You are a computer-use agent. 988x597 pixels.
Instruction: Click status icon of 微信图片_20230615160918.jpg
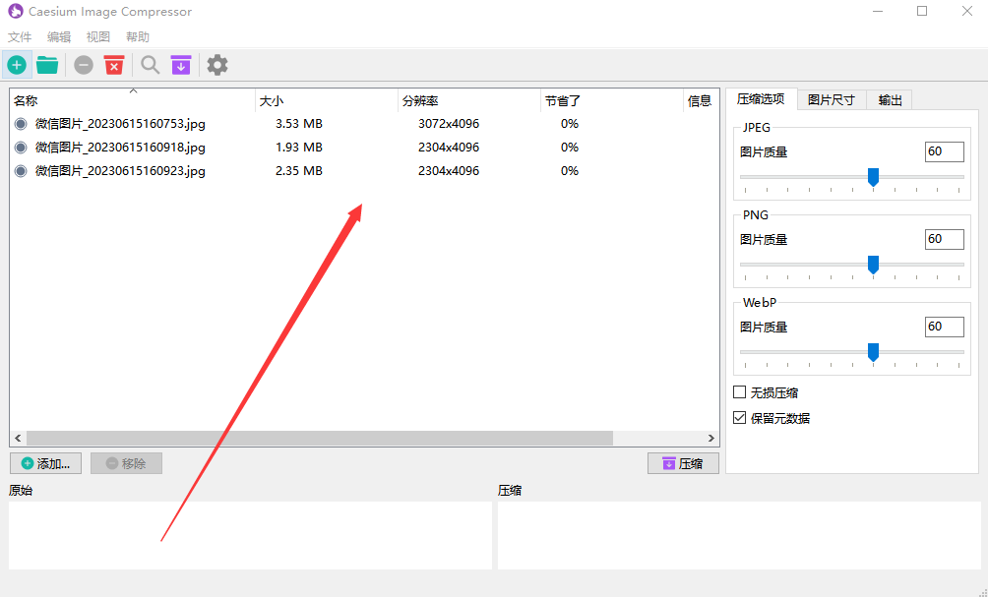(21, 148)
